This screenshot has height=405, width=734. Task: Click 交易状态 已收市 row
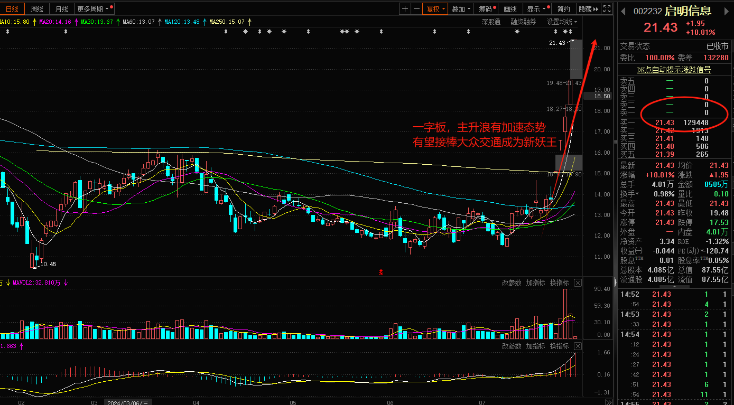674,46
